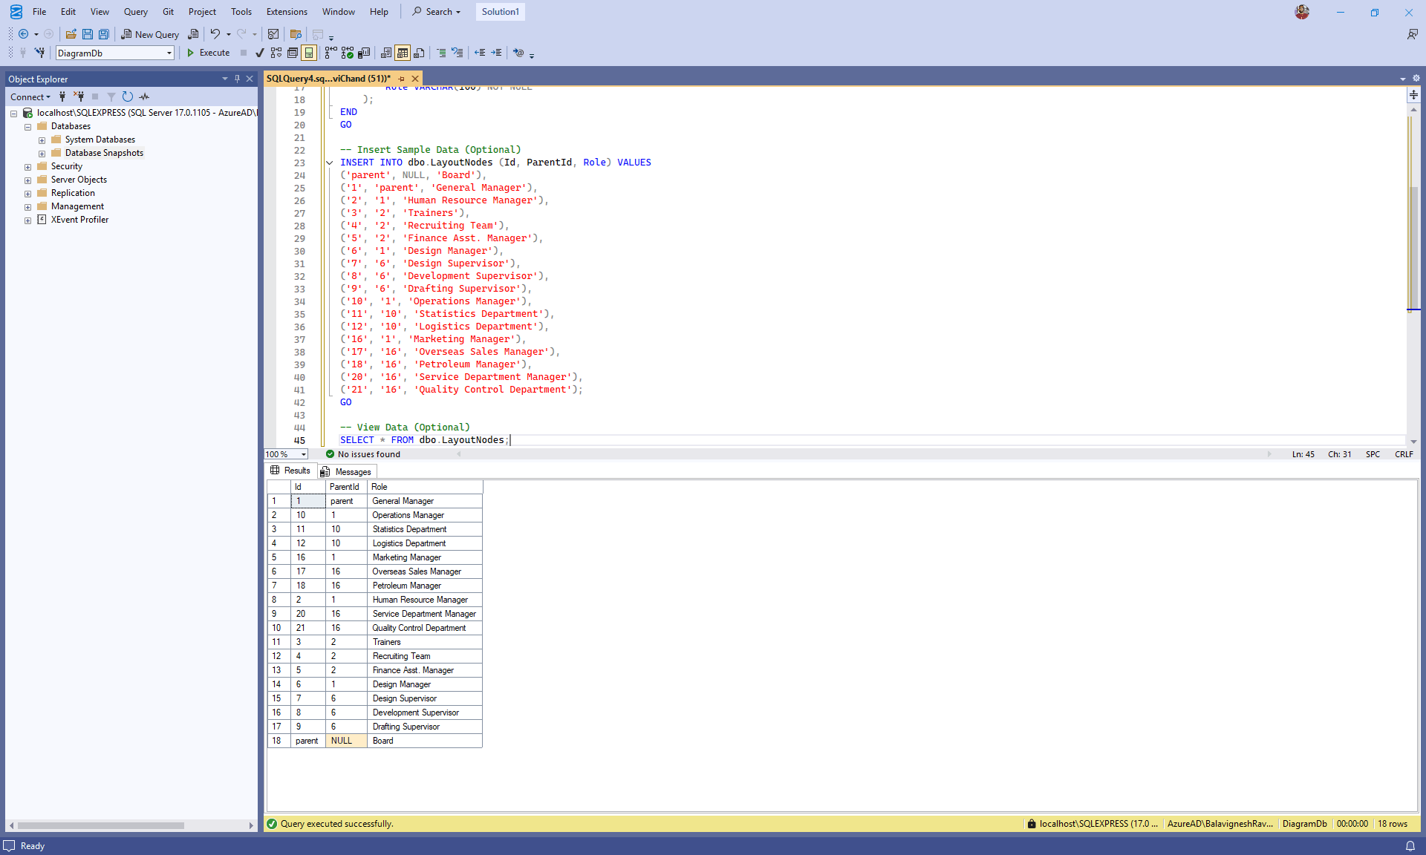Switch to the Messages tab
The width and height of the screenshot is (1426, 855).
pos(346,471)
